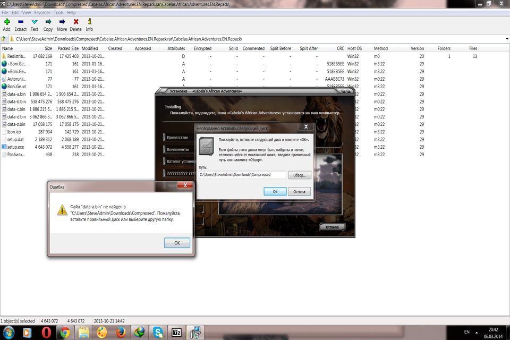Open file explorer folder in taskbar
Image resolution: width=510 pixels, height=340 pixels.
click(83, 333)
